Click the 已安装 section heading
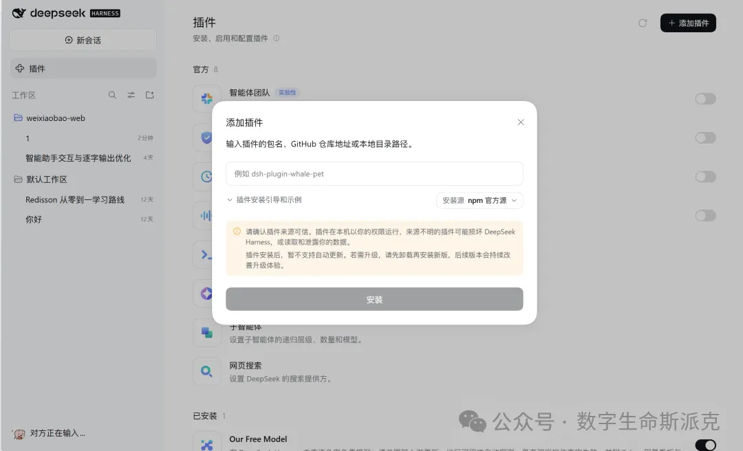This screenshot has height=451, width=743. (x=205, y=416)
